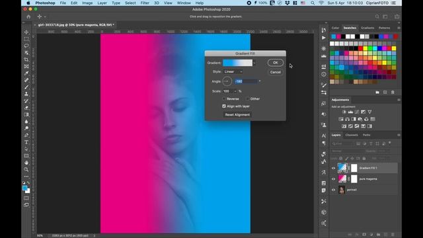Viewport: 423px width, 238px height.
Task: Open Move tool preset picker arrow
Action: coord(45,17)
